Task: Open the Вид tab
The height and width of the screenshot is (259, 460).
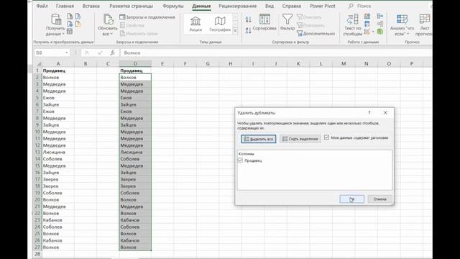Action: [270, 6]
